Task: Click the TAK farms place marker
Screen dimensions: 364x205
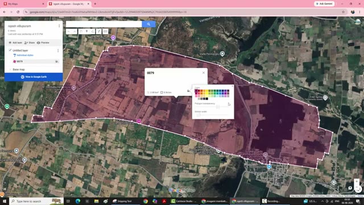Action: 325,98
